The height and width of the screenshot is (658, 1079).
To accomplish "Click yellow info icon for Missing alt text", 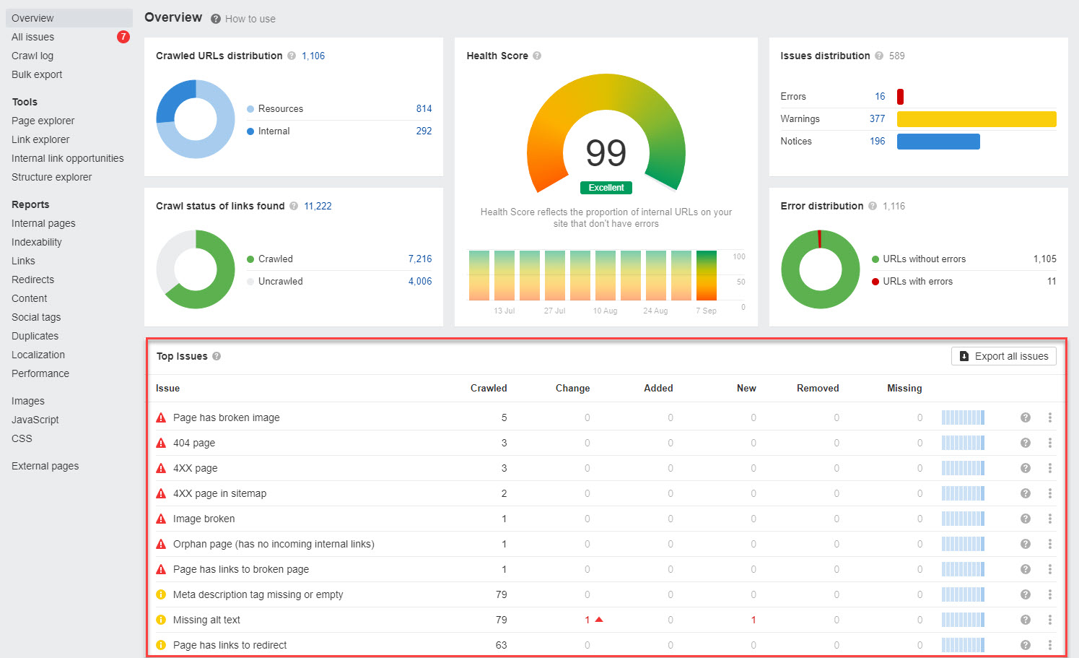I will [161, 620].
